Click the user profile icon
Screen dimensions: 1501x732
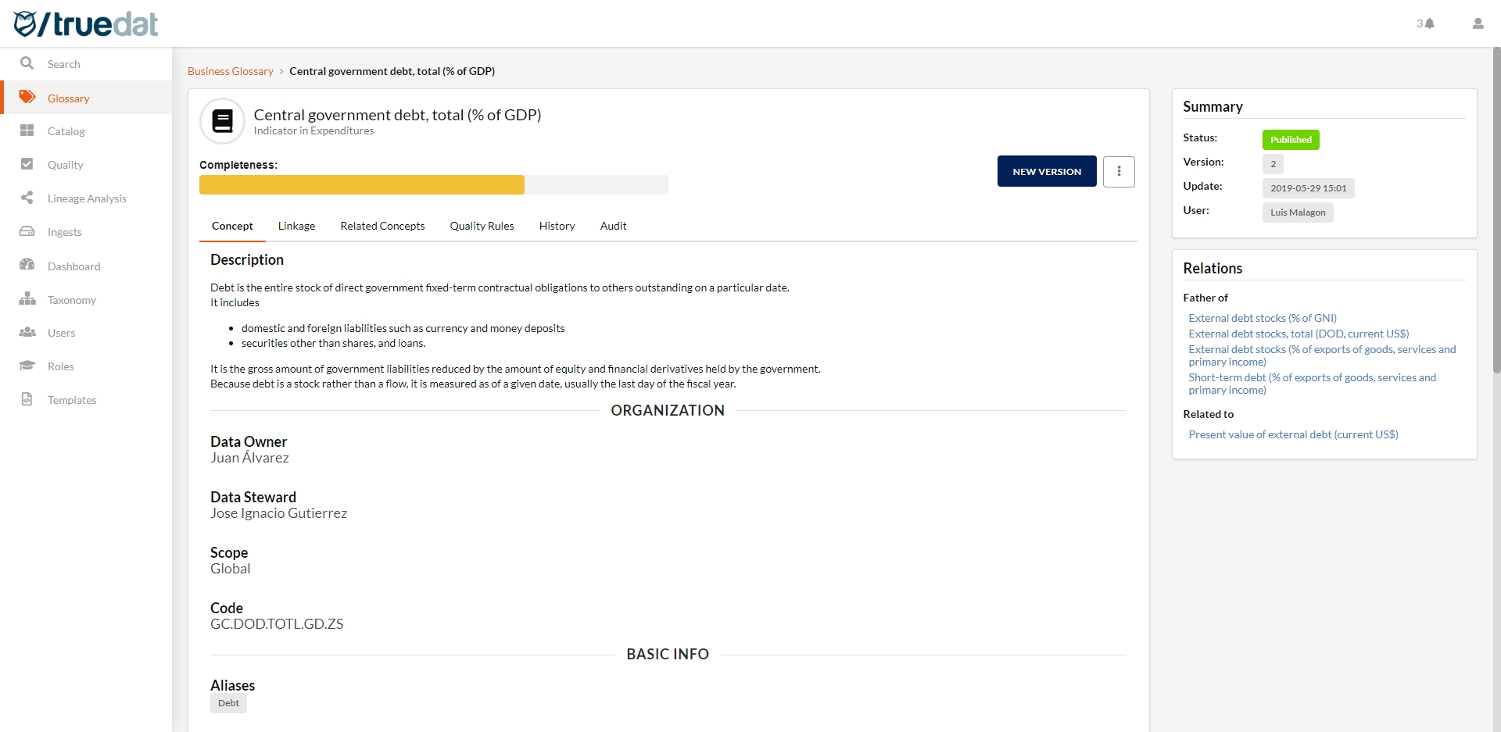coord(1478,23)
